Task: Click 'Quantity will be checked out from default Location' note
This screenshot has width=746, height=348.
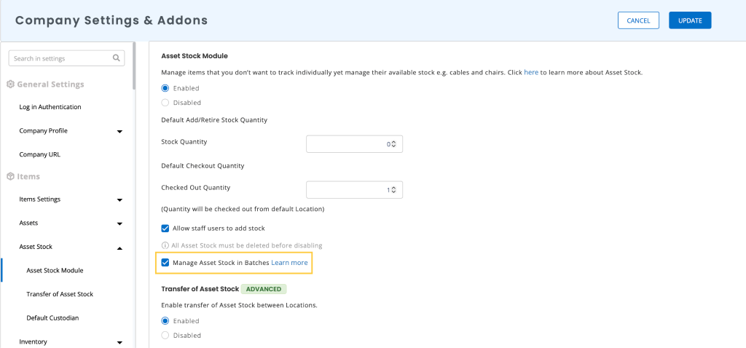Action: (243, 209)
